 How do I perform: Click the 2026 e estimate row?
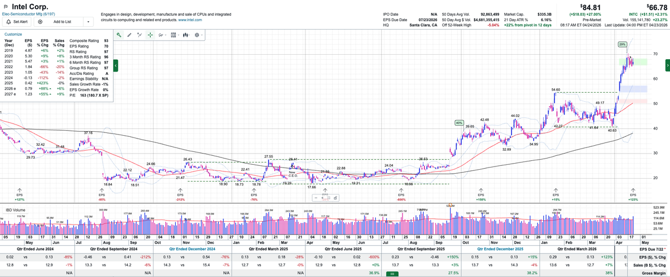pyautogui.click(x=35, y=89)
